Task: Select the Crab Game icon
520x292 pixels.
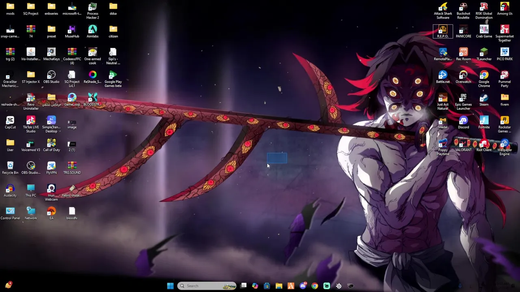Action: click(484, 31)
